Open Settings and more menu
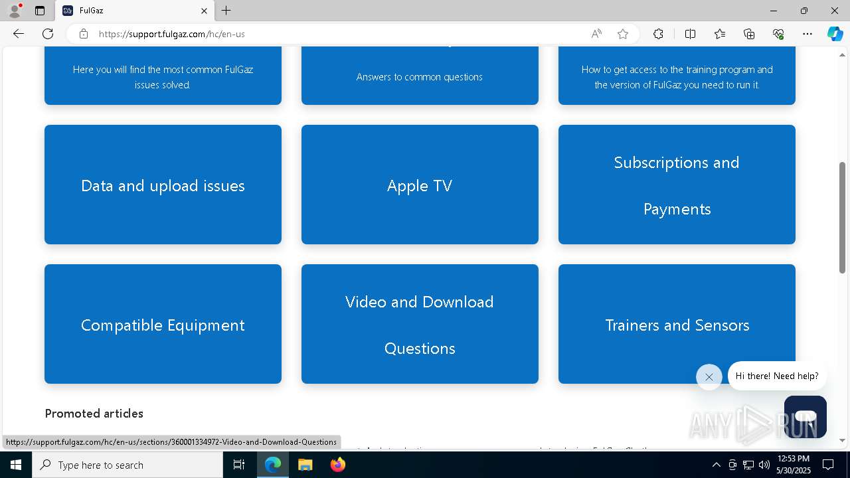850x478 pixels. pyautogui.click(x=807, y=34)
